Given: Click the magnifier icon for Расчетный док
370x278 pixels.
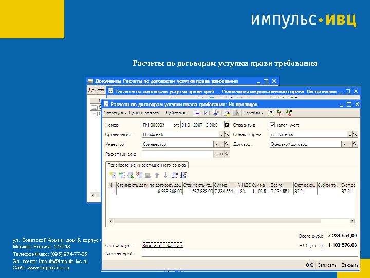Looking at the screenshot, I should pos(227,154).
